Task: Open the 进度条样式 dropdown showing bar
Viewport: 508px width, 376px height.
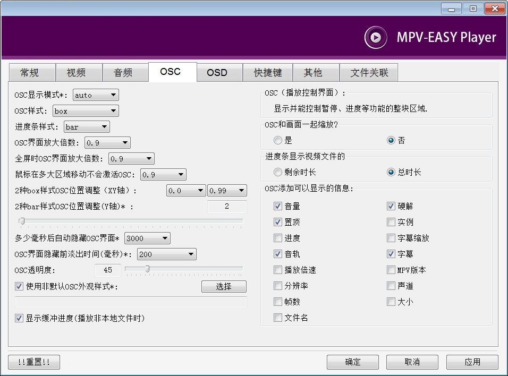Action: (87, 126)
